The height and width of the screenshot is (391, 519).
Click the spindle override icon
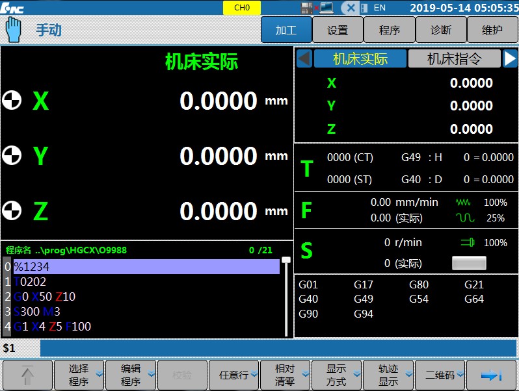pos(468,242)
